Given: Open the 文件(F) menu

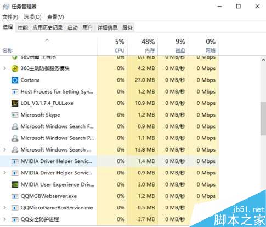Looking at the screenshot, I should 10,17.
